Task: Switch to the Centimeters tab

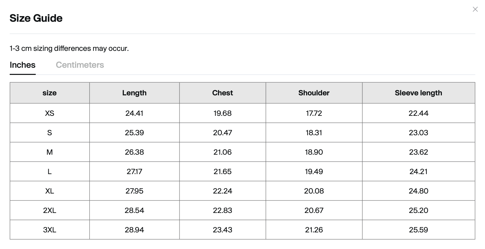Action: [80, 65]
